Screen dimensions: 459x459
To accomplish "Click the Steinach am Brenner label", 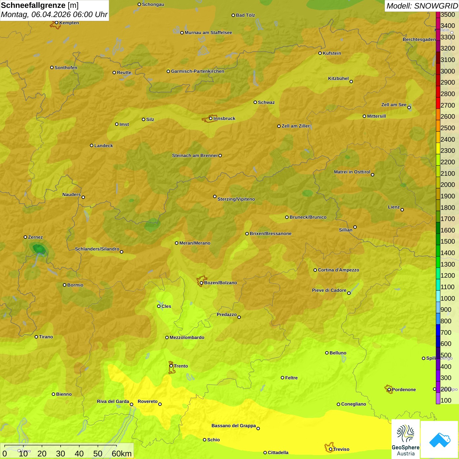I will [x=195, y=155].
